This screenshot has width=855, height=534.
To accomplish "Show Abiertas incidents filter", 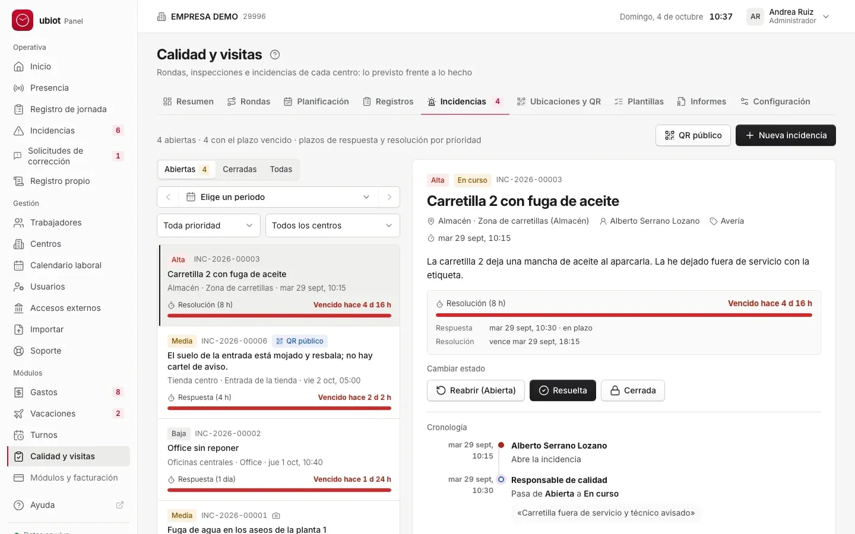I will (186, 169).
